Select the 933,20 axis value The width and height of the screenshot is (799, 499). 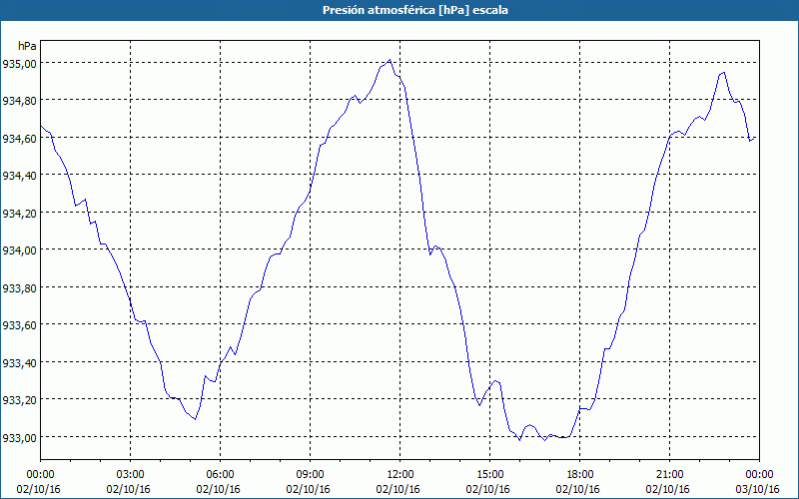[19, 400]
